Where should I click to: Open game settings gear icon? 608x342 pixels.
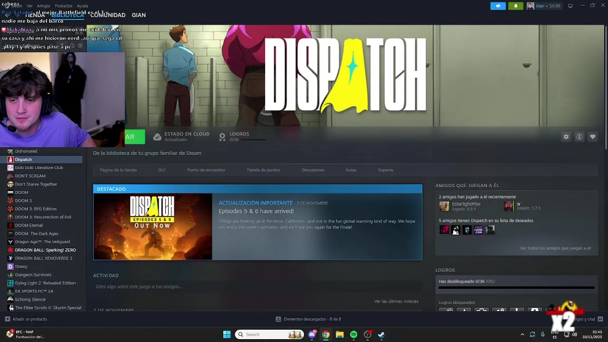566,137
